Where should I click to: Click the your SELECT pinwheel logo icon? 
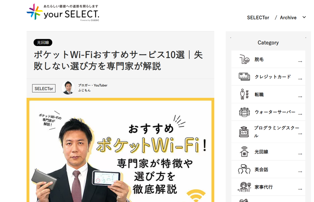point(34,12)
